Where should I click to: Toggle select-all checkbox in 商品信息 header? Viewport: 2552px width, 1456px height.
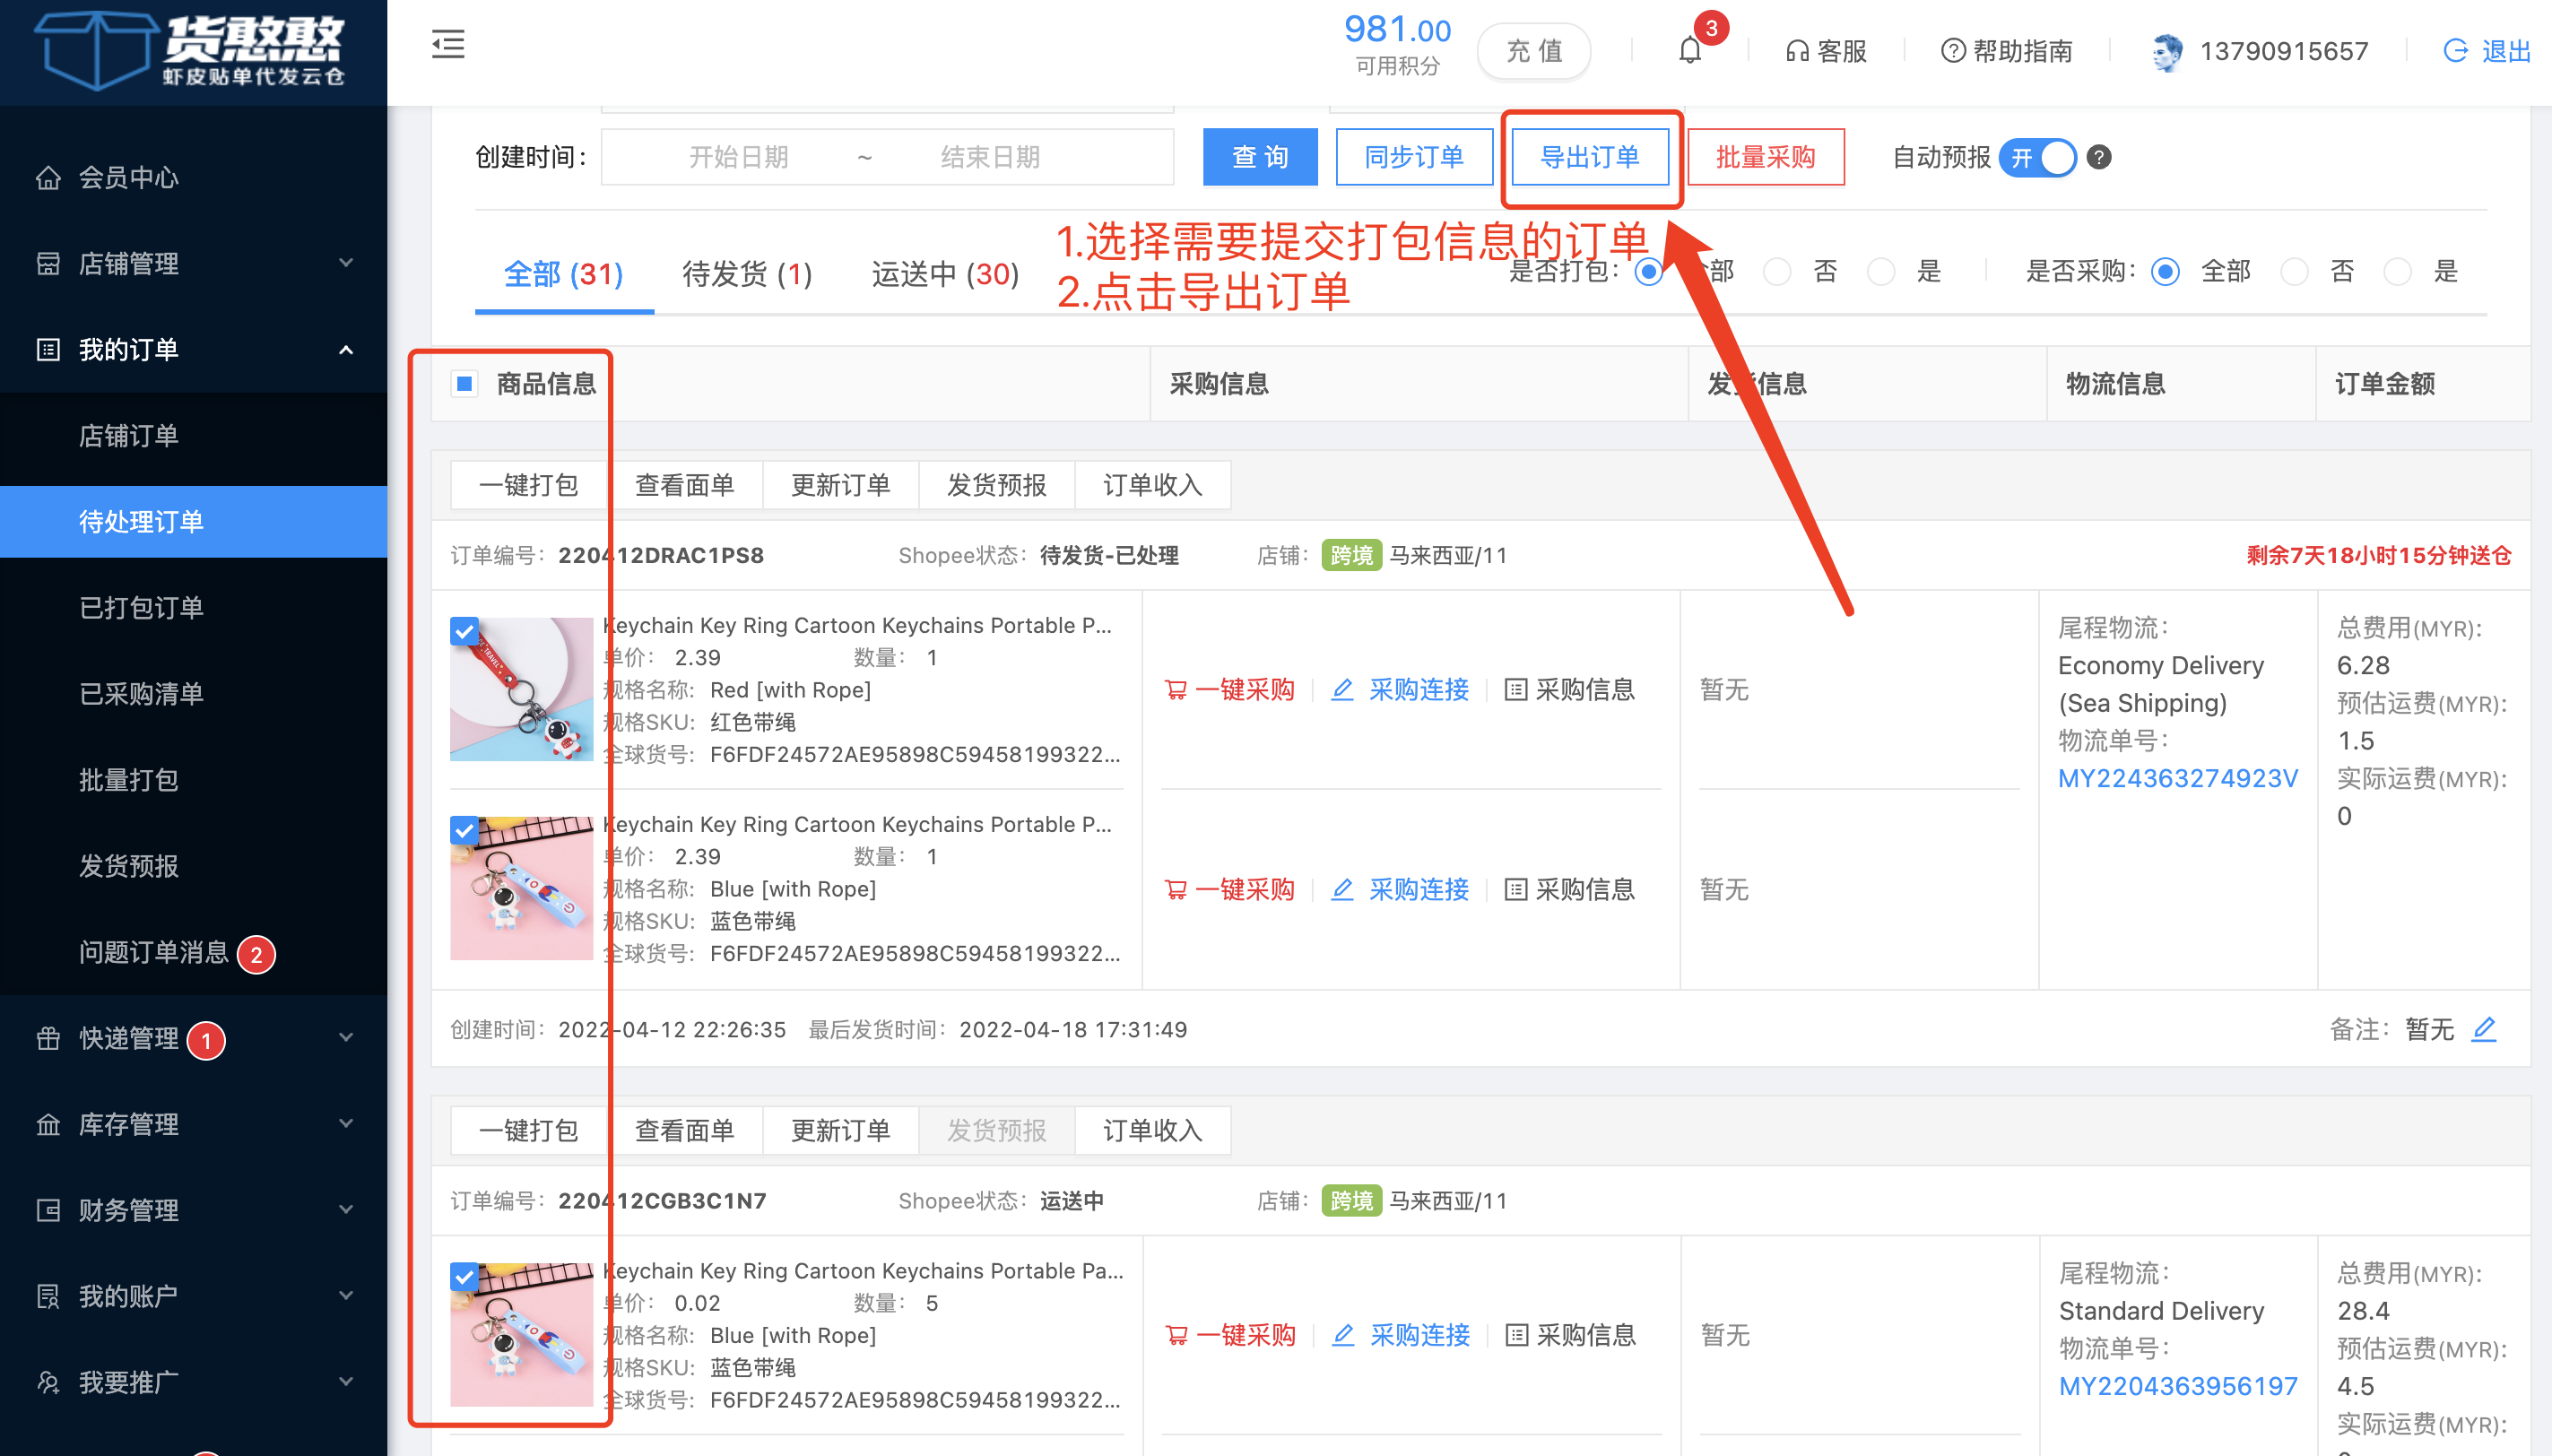point(464,384)
